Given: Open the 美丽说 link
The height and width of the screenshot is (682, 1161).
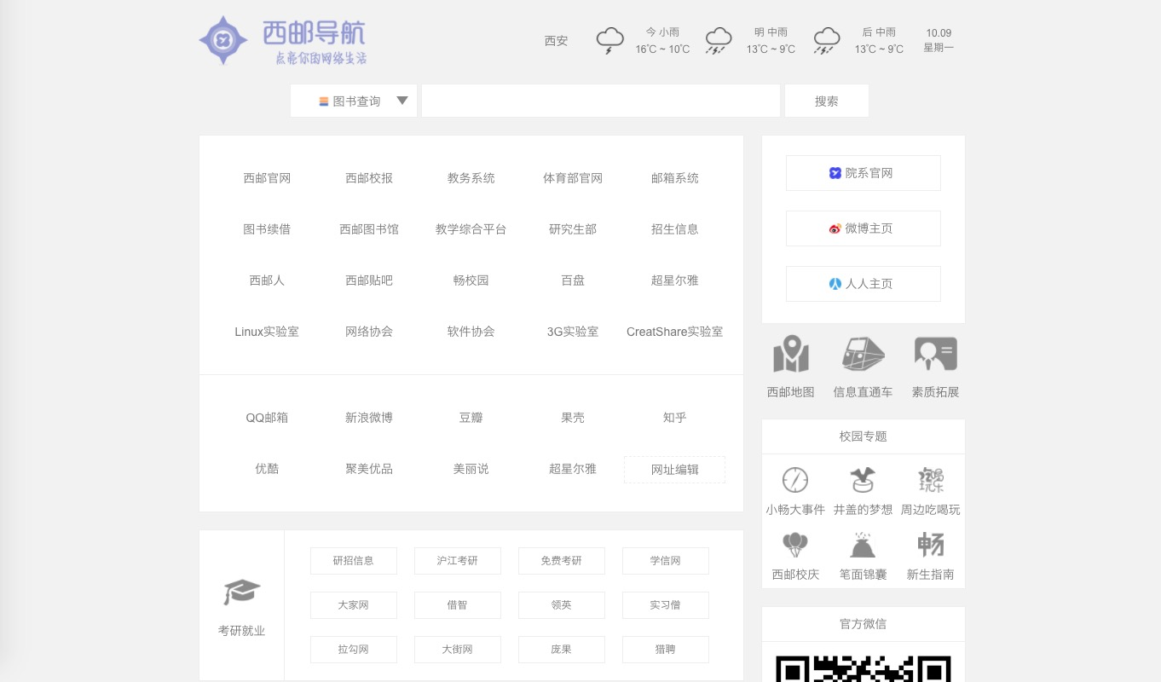Looking at the screenshot, I should tap(471, 469).
